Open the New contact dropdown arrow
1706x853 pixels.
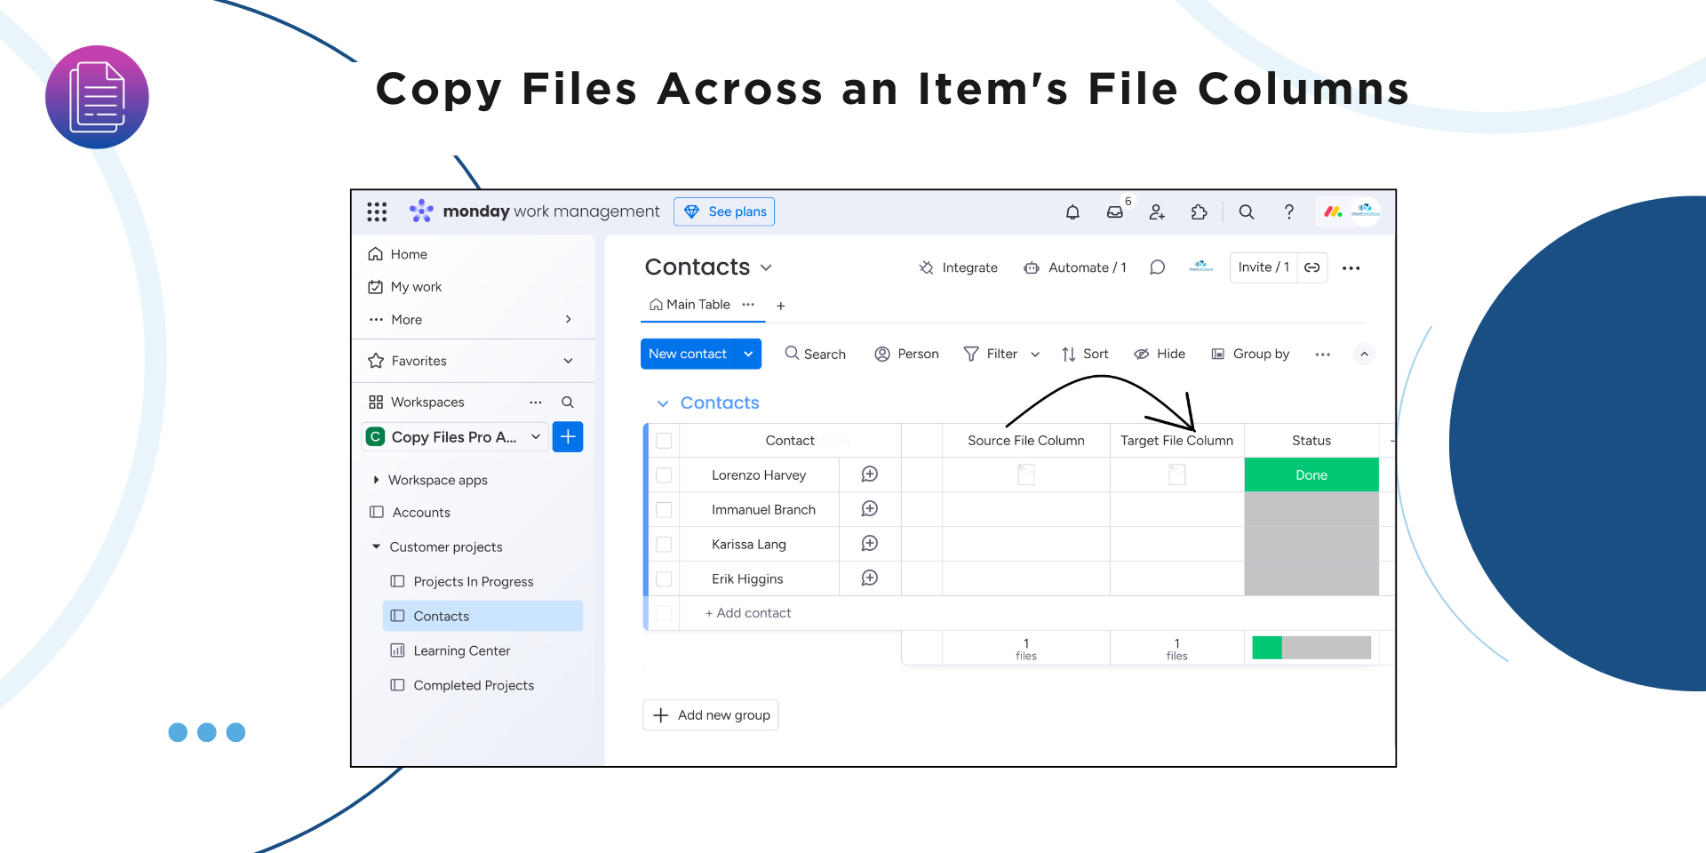tap(749, 354)
